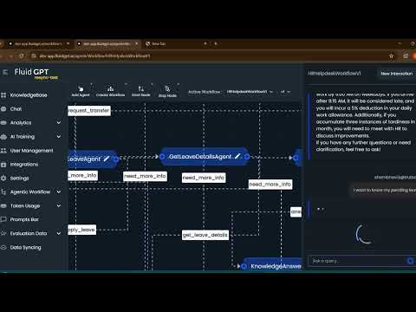Click the Agentic Workflow sidebar icon
Viewport: 416px width, 312px height.
(x=3, y=192)
